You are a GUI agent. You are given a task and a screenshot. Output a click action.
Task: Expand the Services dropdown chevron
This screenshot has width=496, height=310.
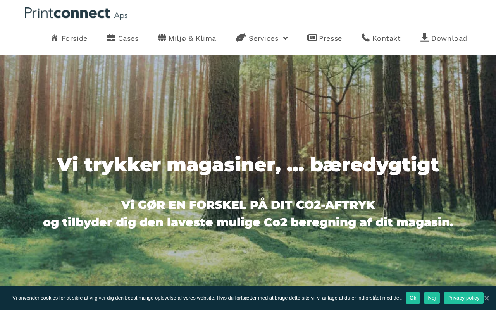[x=286, y=38]
